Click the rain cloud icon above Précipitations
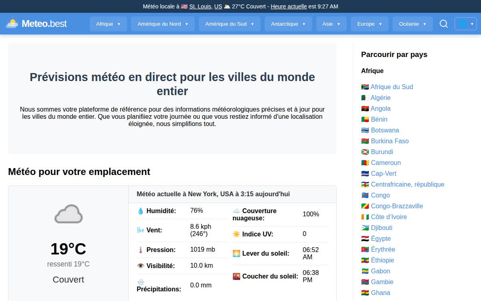481x301 pixels. pos(140,282)
